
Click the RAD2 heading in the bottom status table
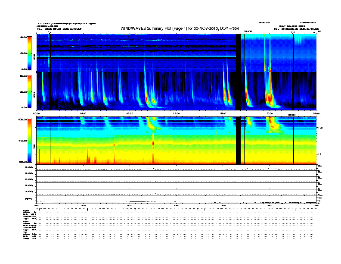(26, 211)
